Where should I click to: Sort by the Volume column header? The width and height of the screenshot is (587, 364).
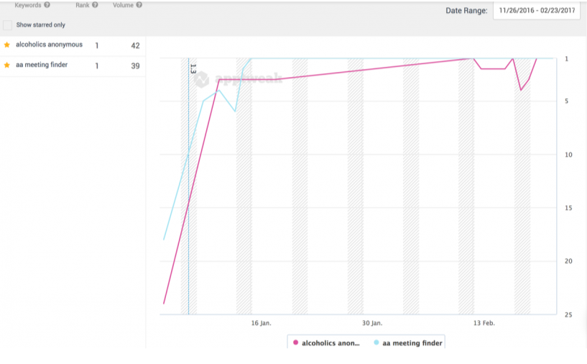123,5
